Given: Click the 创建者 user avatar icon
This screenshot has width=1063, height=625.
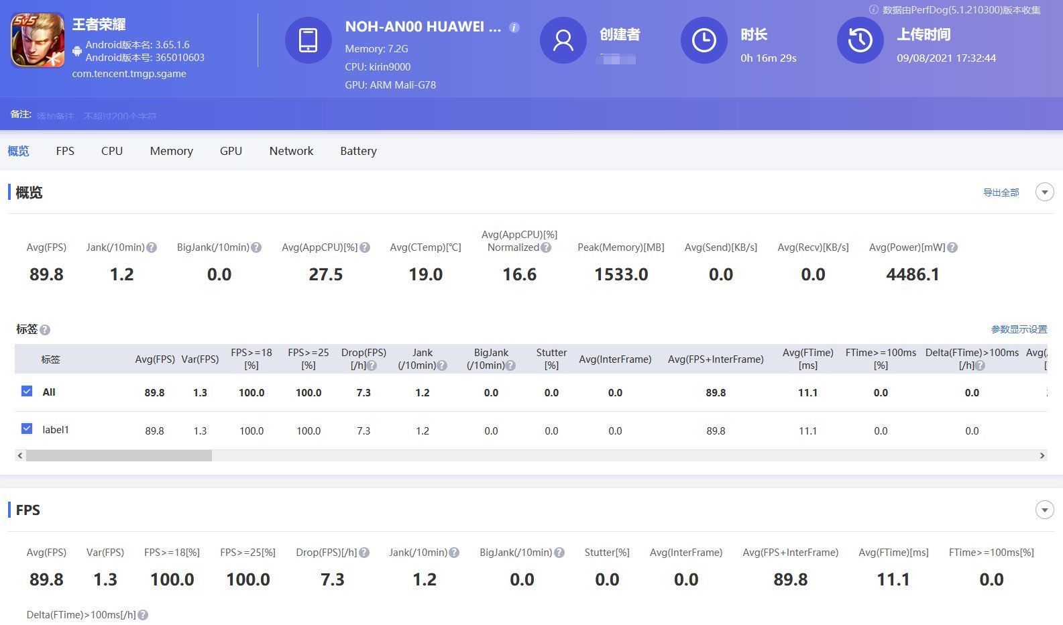Looking at the screenshot, I should (x=563, y=40).
